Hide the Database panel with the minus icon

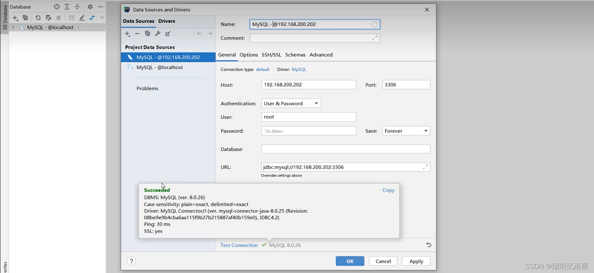click(100, 7)
